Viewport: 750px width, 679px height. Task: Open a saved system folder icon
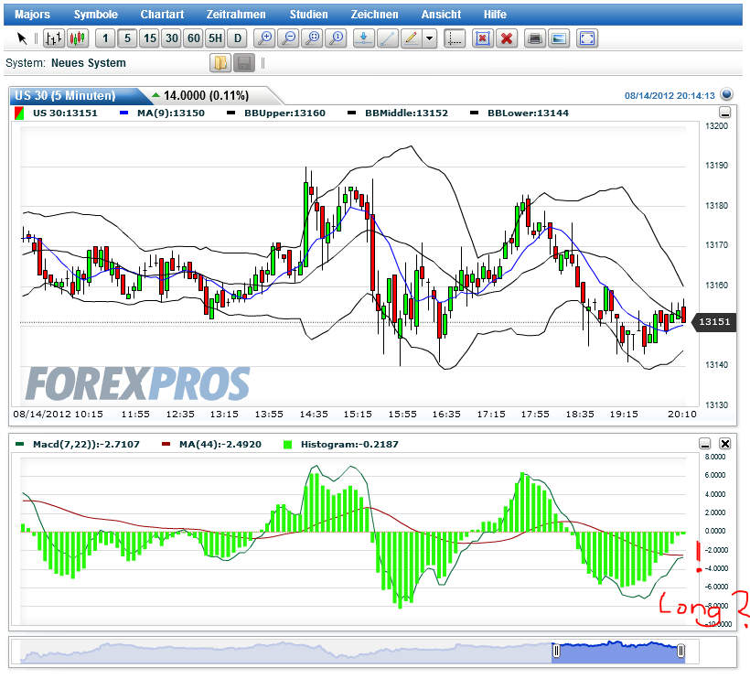[220, 63]
